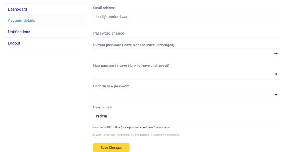Show the current password via eye icon
The height and width of the screenshot is (152, 287).
(x=276, y=54)
